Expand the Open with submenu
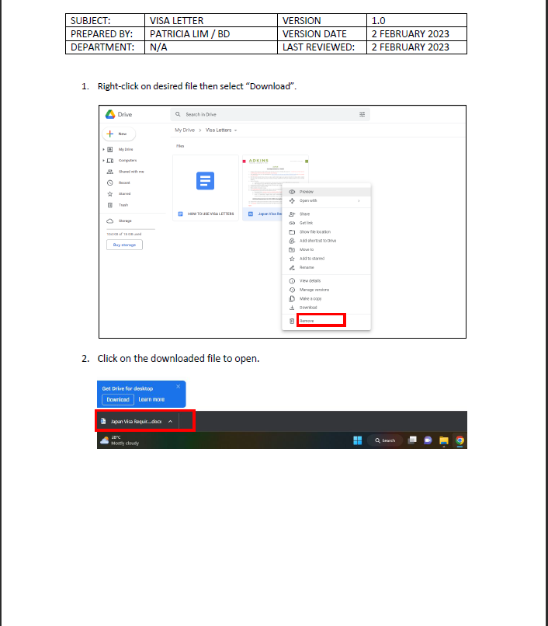This screenshot has width=548, height=626. [x=327, y=201]
